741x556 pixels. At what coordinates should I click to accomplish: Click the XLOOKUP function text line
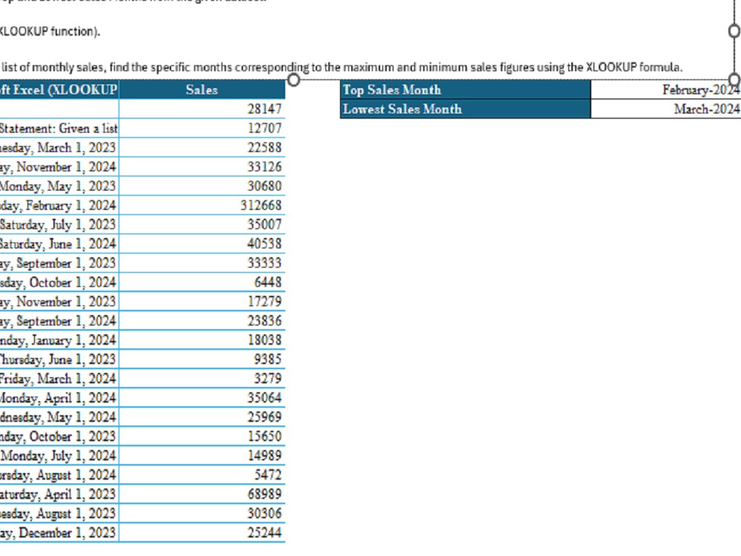[50, 31]
